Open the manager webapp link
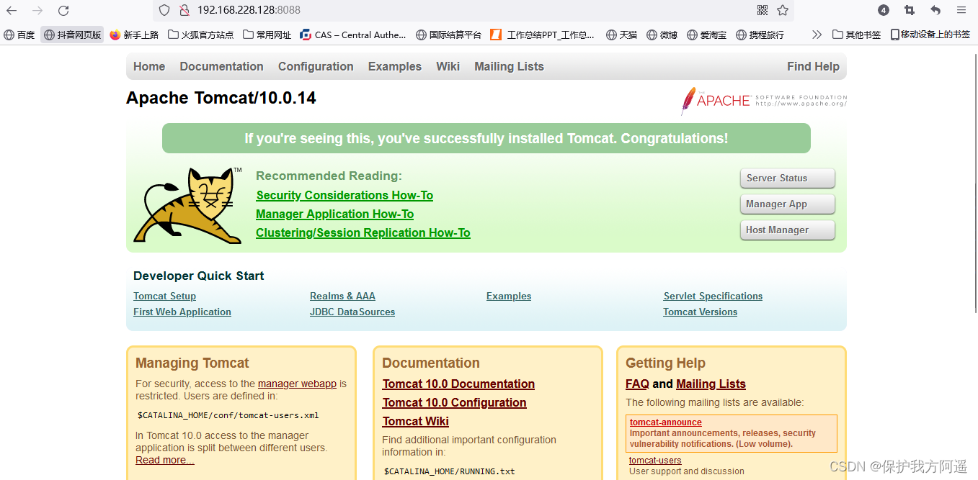This screenshot has height=480, width=978. click(x=297, y=384)
